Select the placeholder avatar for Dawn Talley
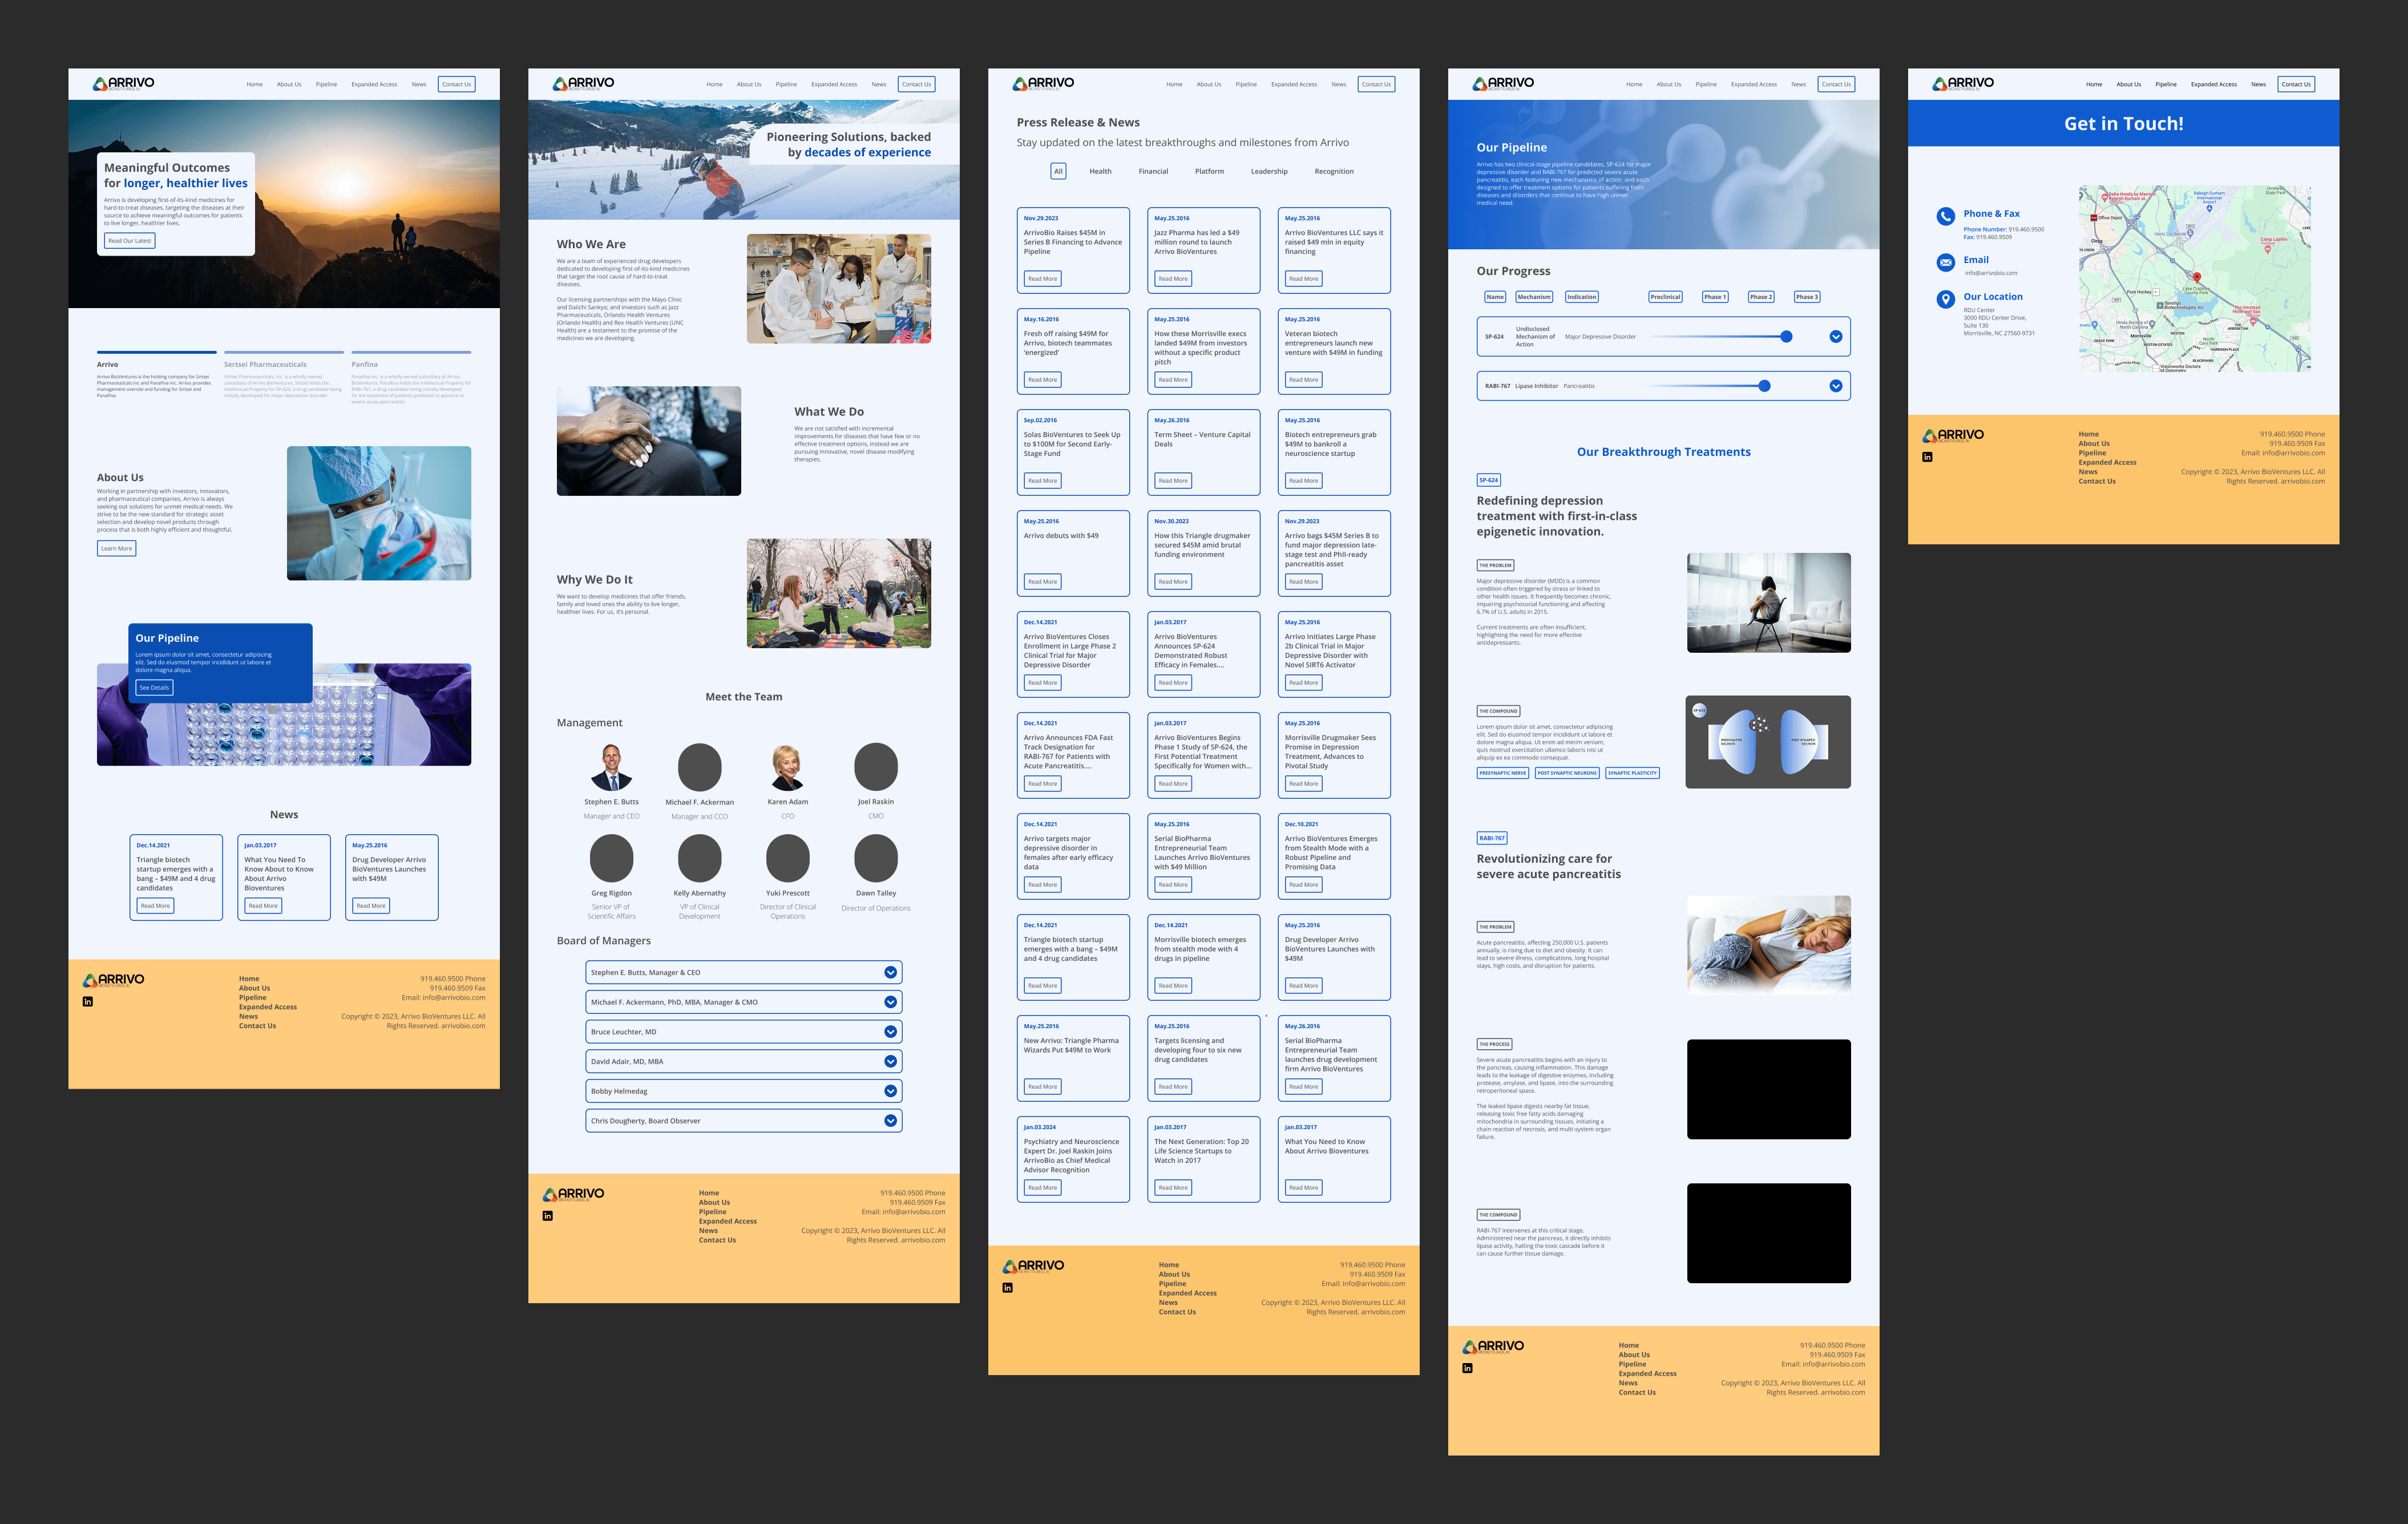 click(x=876, y=859)
